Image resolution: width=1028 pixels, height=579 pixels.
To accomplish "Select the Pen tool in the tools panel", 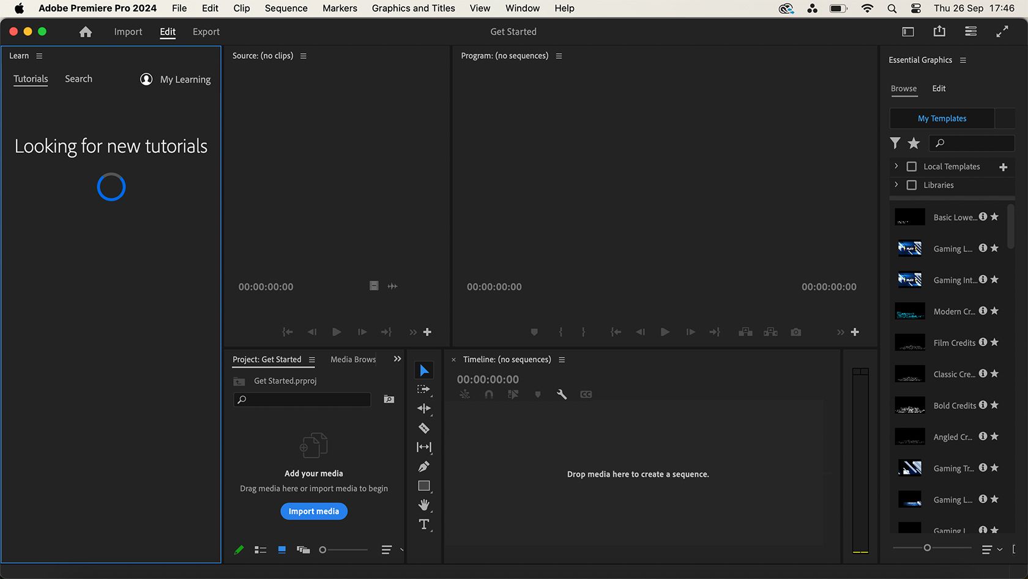I will [x=423, y=467].
